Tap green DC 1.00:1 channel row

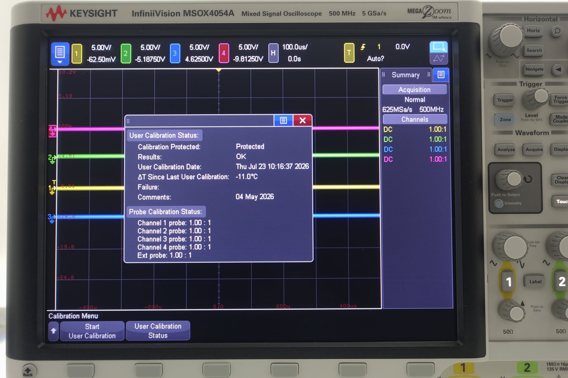pyautogui.click(x=415, y=139)
